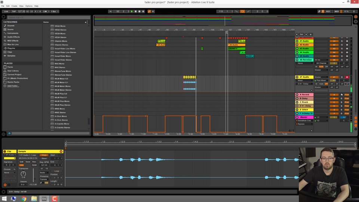The image size is (359, 202).
Task: Open File Explorer from the taskbar
Action: (x=34, y=199)
